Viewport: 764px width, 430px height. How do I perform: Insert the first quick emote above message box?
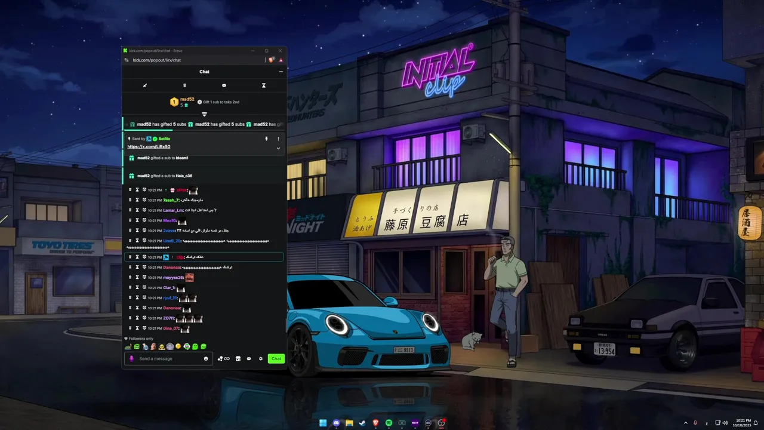(128, 346)
